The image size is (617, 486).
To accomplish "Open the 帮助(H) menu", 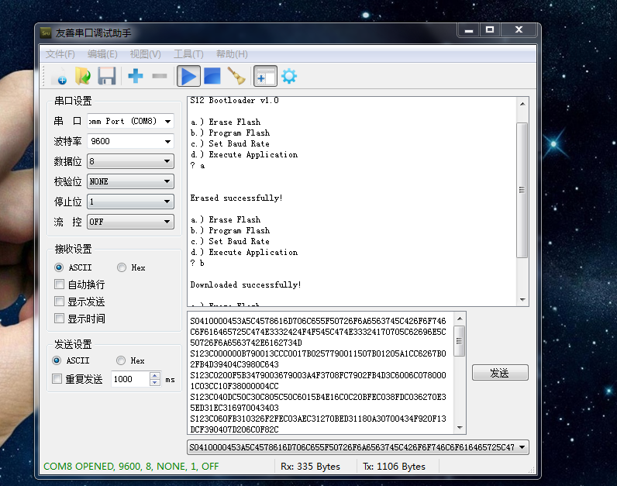I will [x=232, y=54].
